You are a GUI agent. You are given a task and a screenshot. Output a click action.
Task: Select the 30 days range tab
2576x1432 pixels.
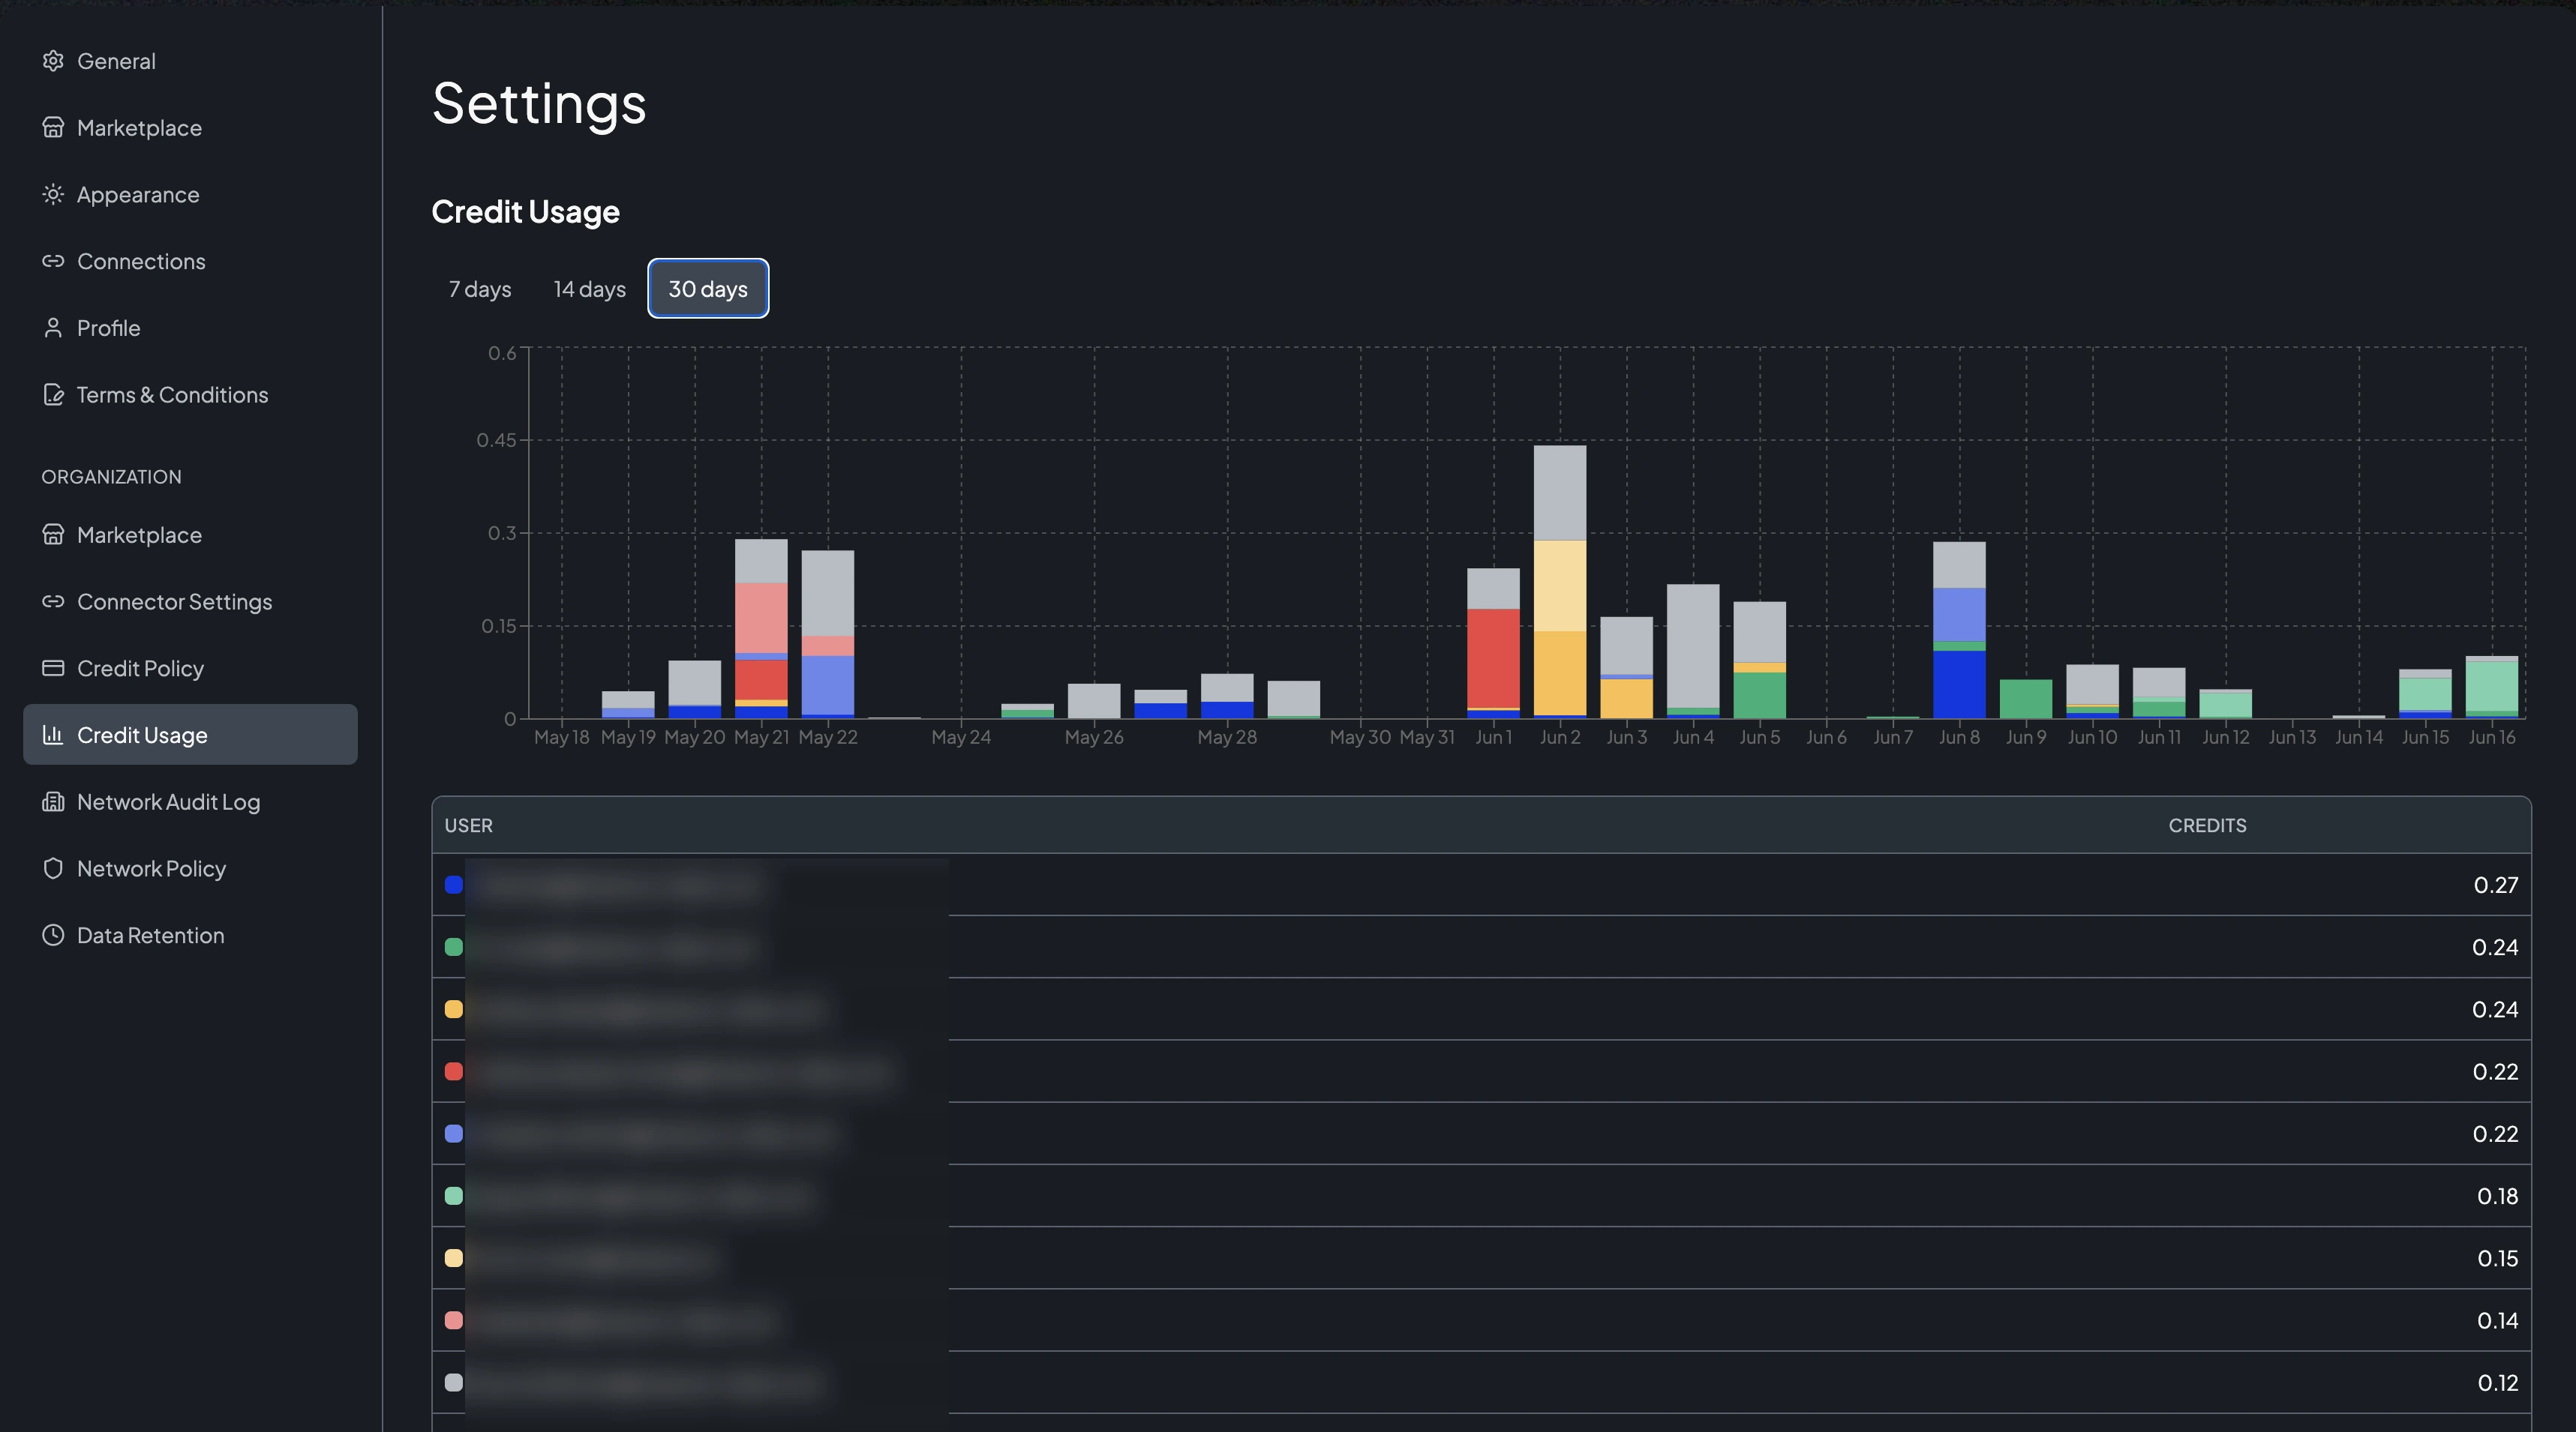[x=708, y=289]
